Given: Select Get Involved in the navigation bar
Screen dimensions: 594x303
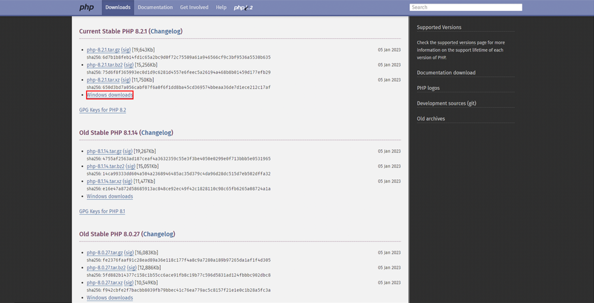Looking at the screenshot, I should 194,8.
